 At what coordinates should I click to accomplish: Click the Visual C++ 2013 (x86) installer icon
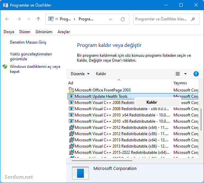point(71,146)
